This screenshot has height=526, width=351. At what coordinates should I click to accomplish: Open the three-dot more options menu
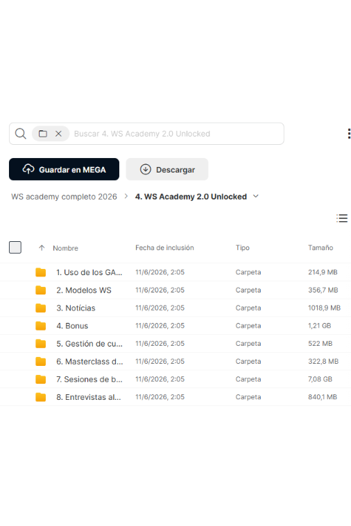click(349, 134)
